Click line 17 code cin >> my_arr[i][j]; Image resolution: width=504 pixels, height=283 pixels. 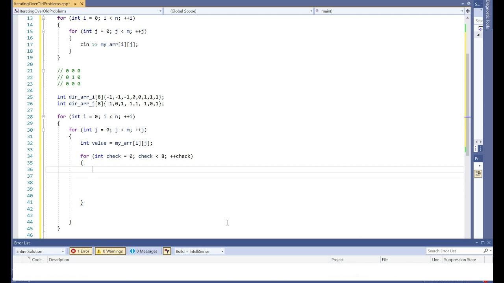[109, 44]
